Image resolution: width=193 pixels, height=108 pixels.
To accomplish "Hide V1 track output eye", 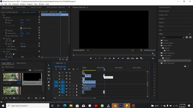I will click(x=70, y=82).
